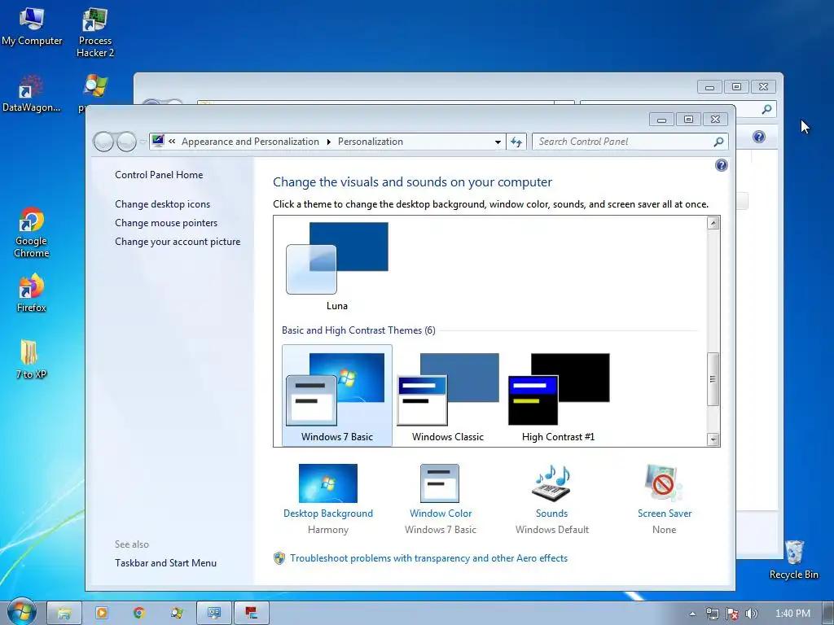Click help icon in background window
This screenshot has height=625, width=834.
(x=759, y=137)
